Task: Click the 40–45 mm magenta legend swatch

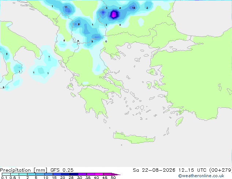Action: click(99, 174)
